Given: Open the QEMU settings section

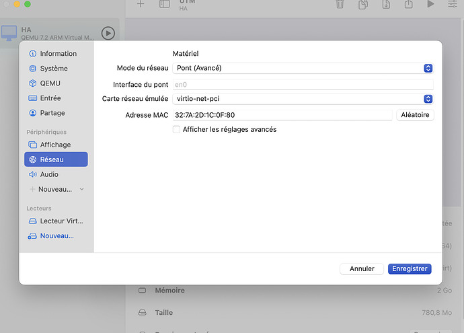Looking at the screenshot, I should point(49,83).
